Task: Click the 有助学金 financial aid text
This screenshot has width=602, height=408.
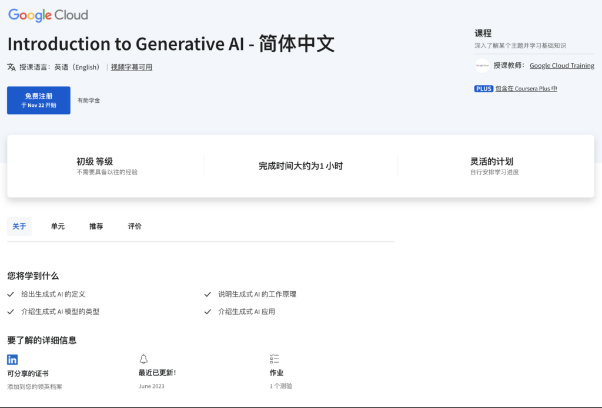Action: coord(89,100)
